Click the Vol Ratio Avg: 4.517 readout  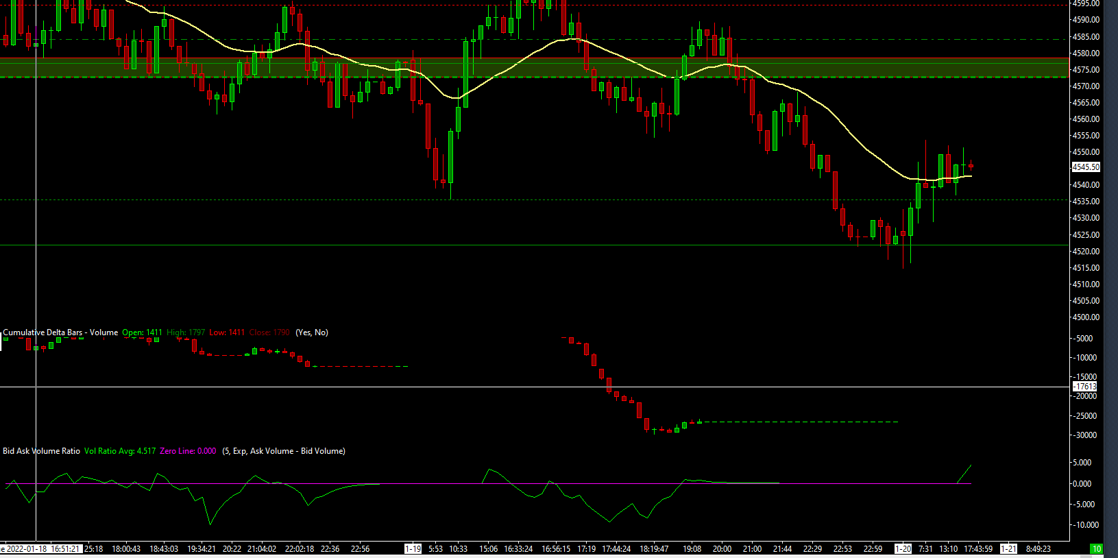point(120,451)
